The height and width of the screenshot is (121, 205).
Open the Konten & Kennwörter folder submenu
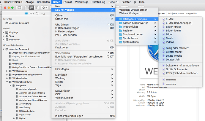tap(137, 23)
